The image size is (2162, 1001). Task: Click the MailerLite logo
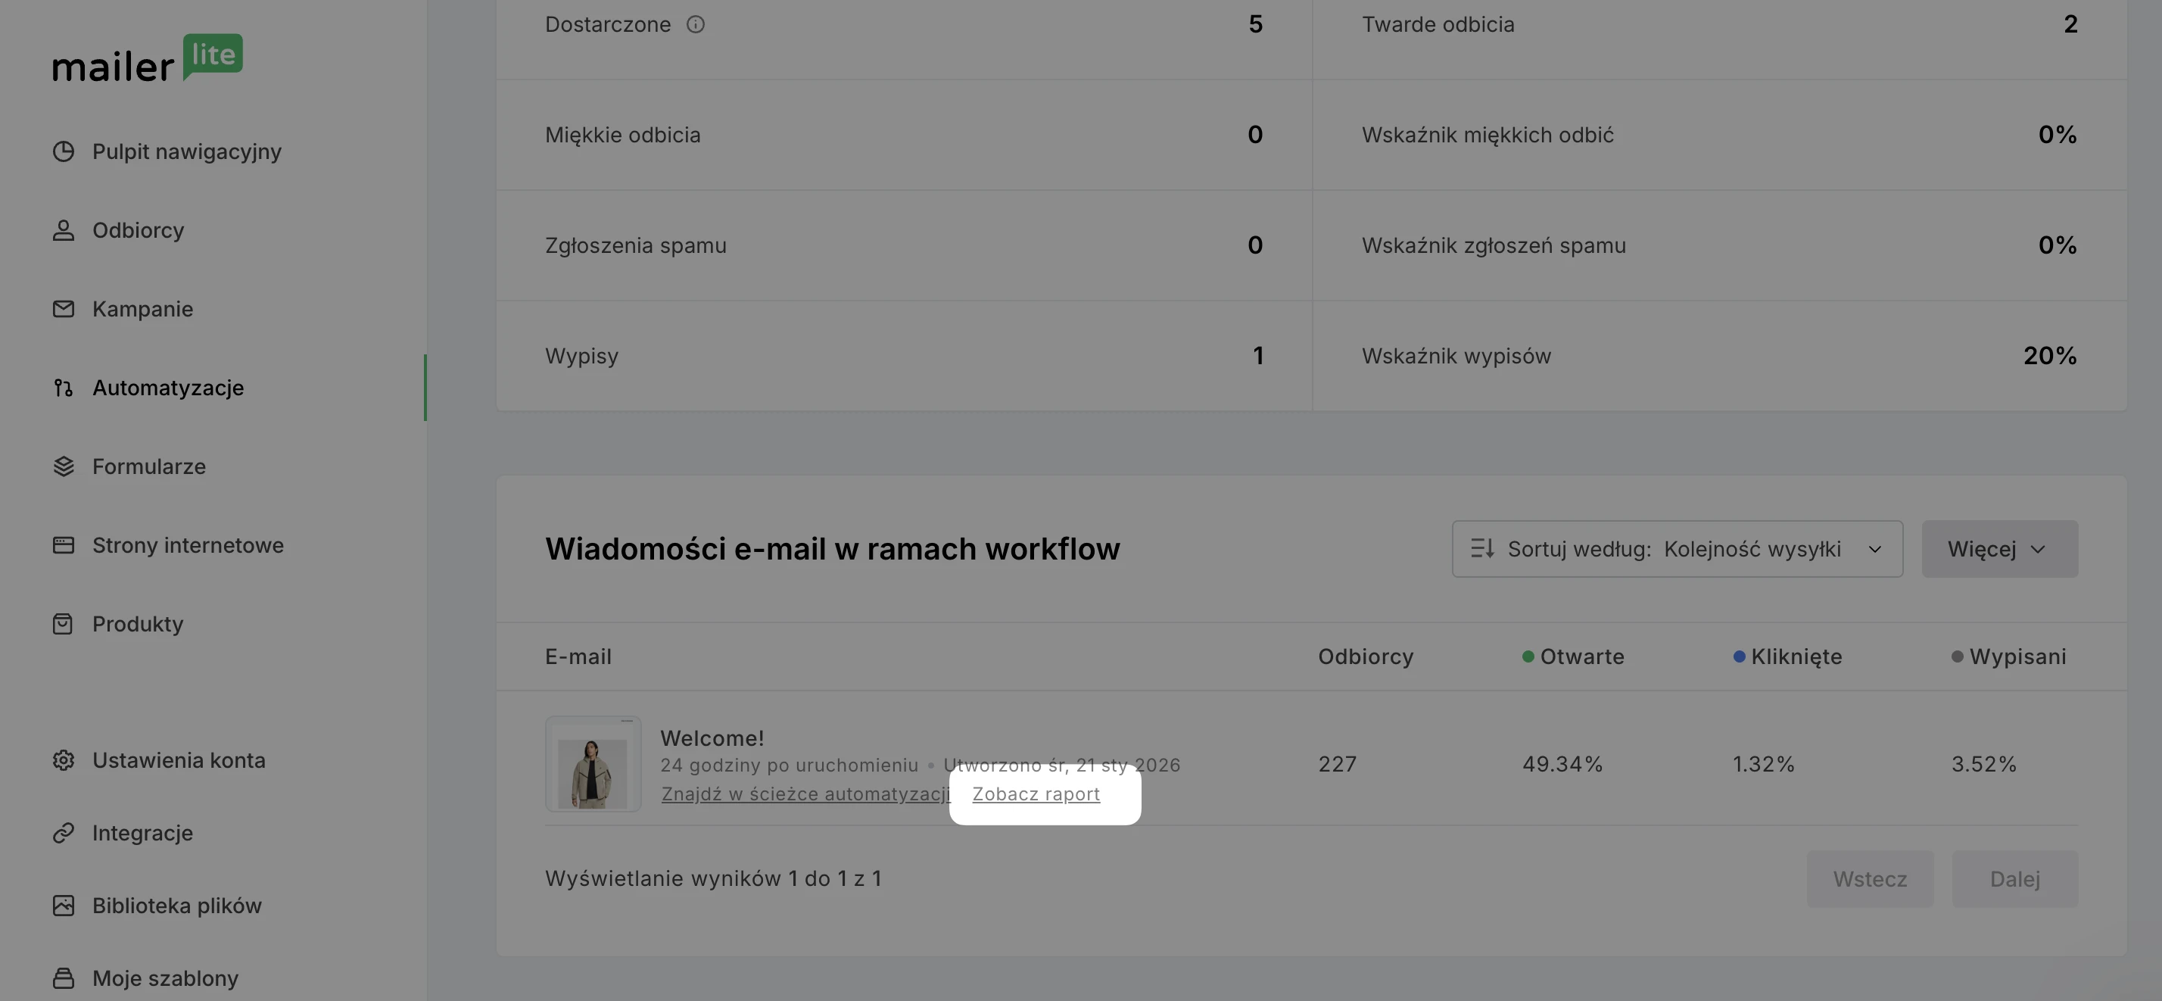(148, 59)
